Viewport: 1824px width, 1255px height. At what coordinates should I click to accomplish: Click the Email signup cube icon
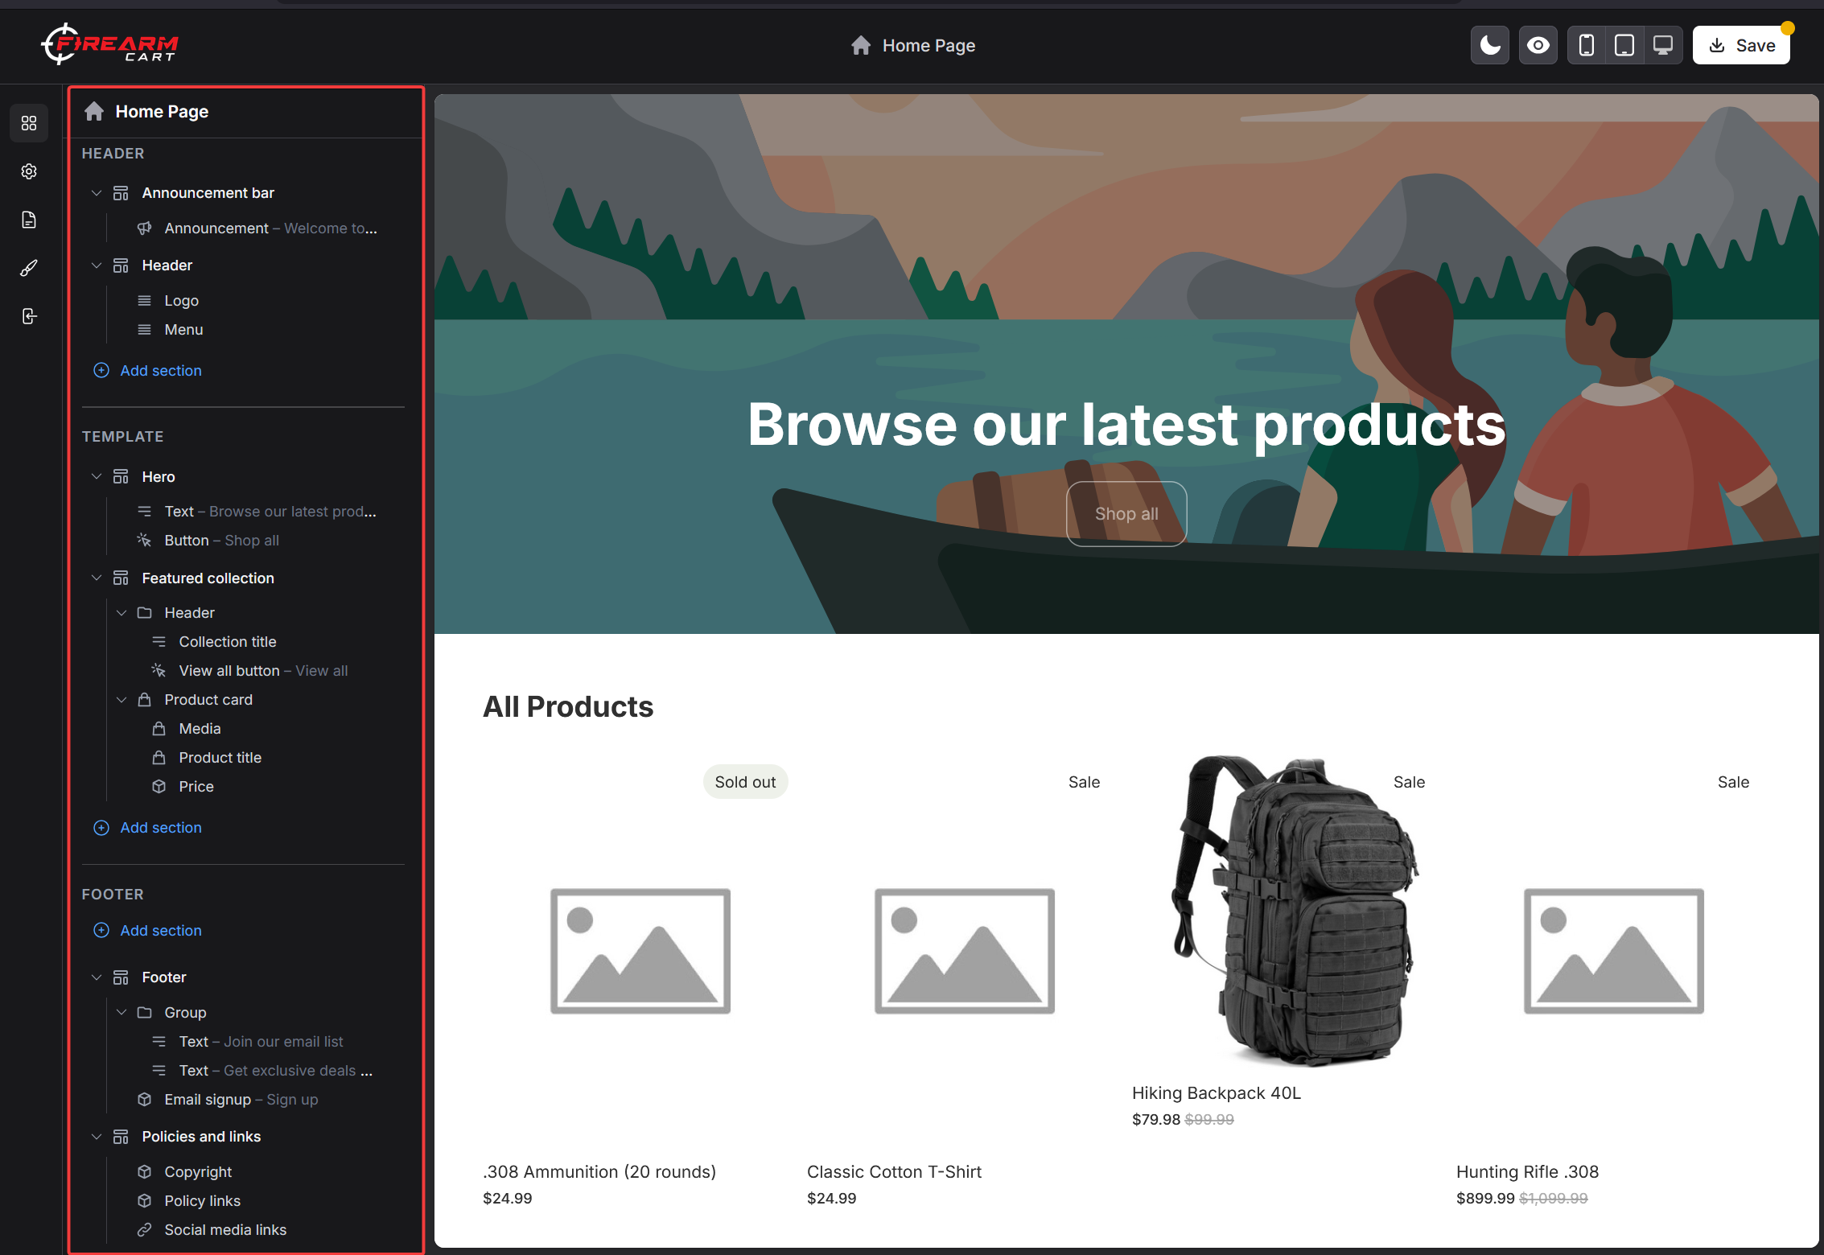click(x=145, y=1100)
